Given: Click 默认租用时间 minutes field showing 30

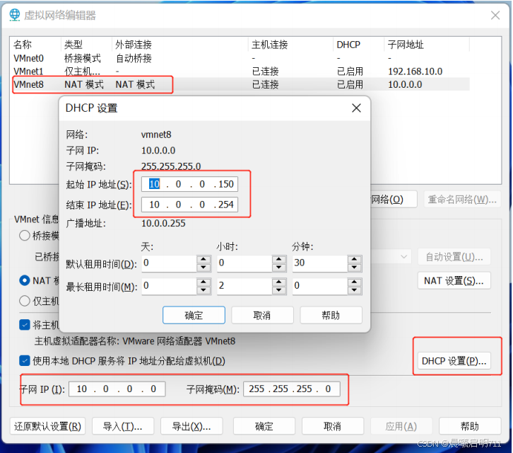Looking at the screenshot, I should point(319,263).
